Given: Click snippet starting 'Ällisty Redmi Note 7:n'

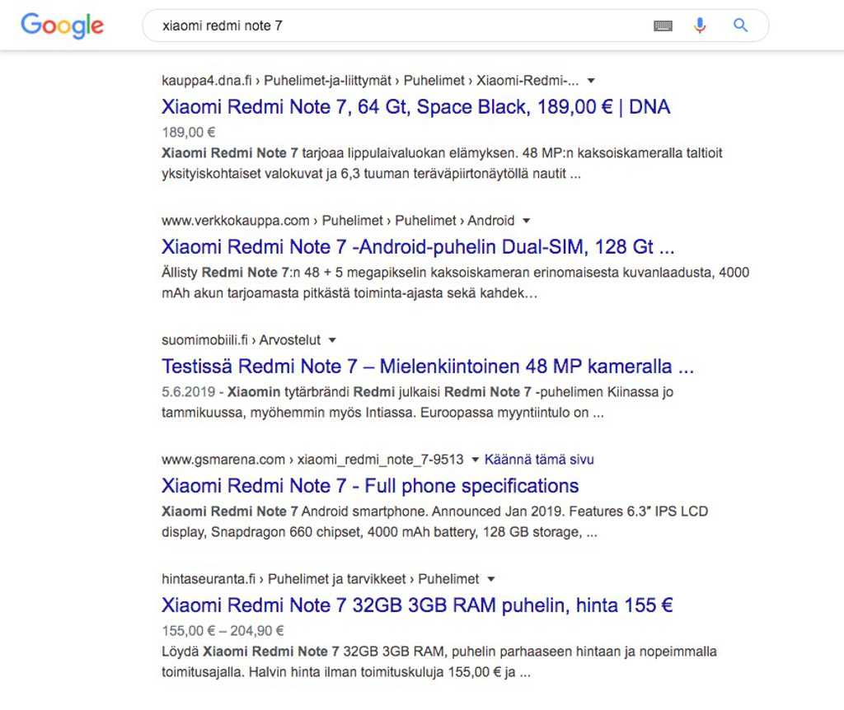Looking at the screenshot, I should pyautogui.click(x=455, y=283).
